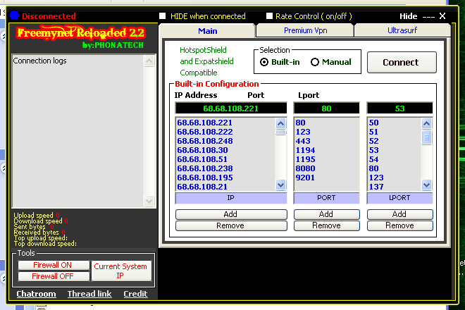
Task: Select IP 68.68.108.221 in list
Action: (x=204, y=123)
